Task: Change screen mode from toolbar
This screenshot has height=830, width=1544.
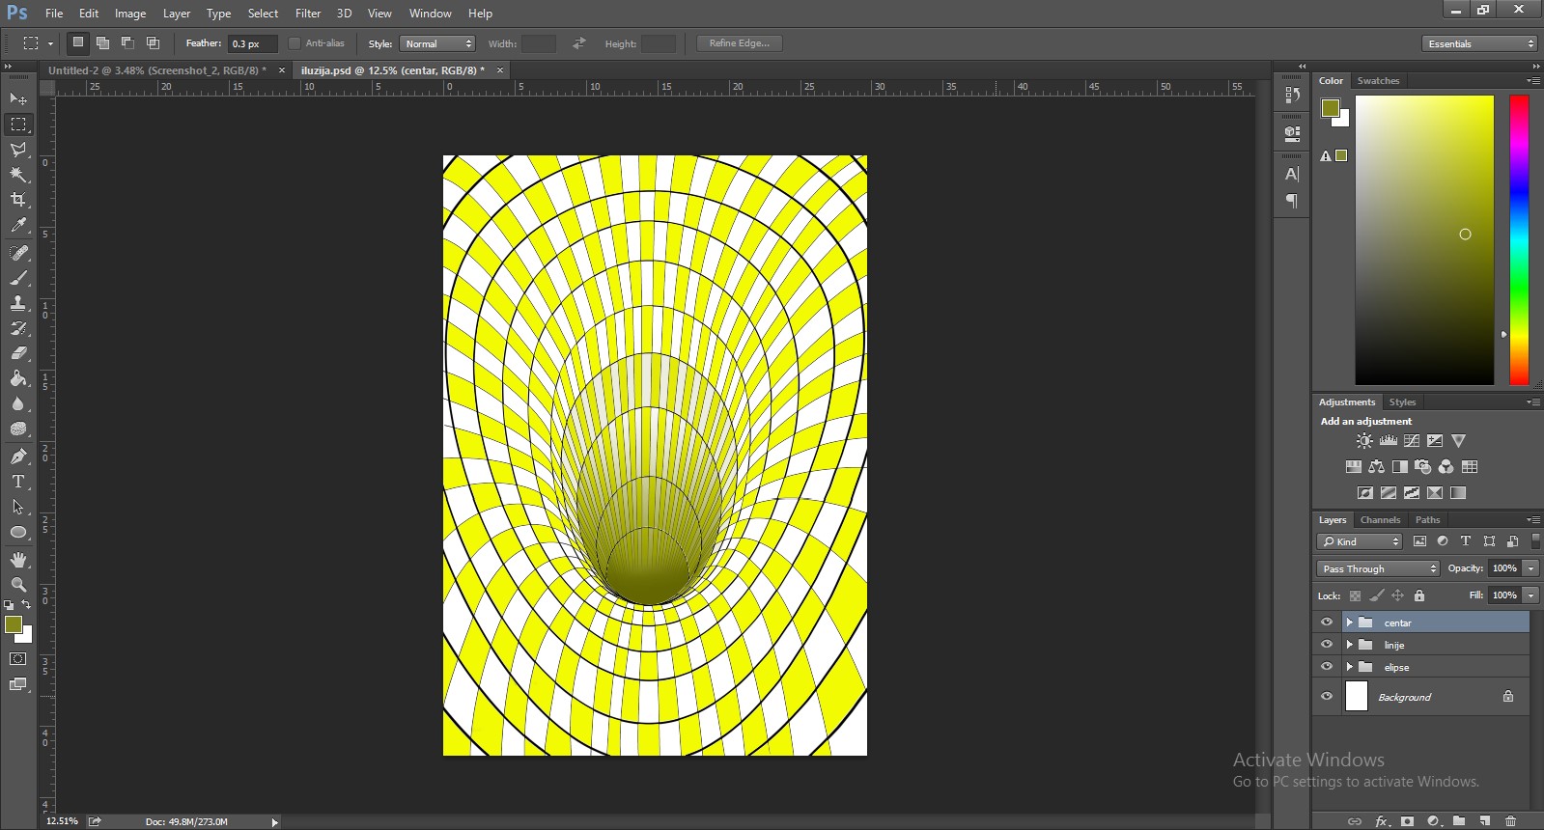Action: pos(18,684)
